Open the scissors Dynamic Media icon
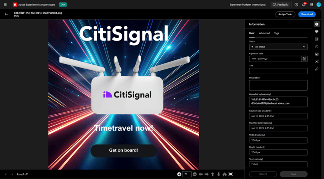This screenshot has height=179, width=324. (x=317, y=61)
